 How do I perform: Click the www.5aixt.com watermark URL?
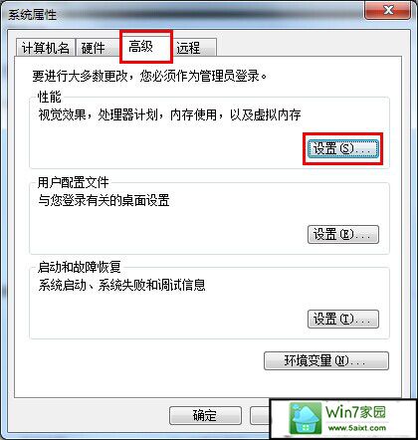[x=357, y=428]
